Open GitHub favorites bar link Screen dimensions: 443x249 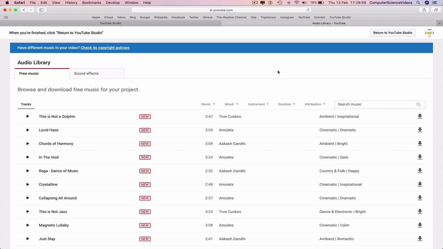point(208,17)
